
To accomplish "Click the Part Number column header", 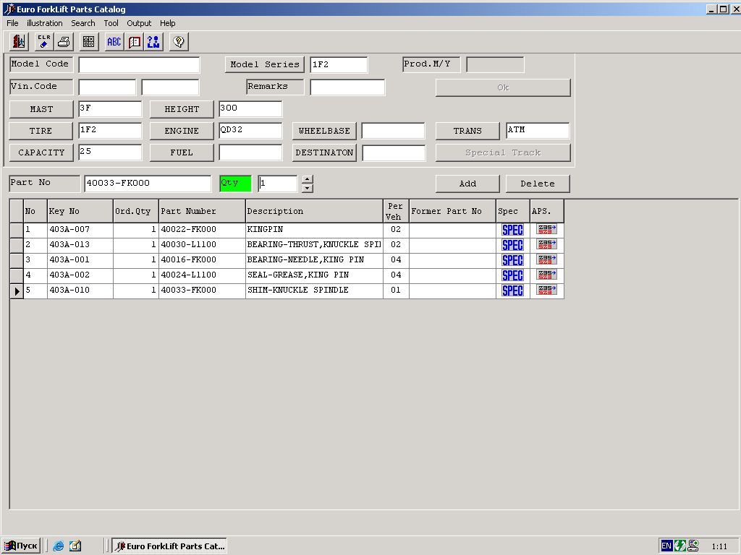I will tap(202, 211).
